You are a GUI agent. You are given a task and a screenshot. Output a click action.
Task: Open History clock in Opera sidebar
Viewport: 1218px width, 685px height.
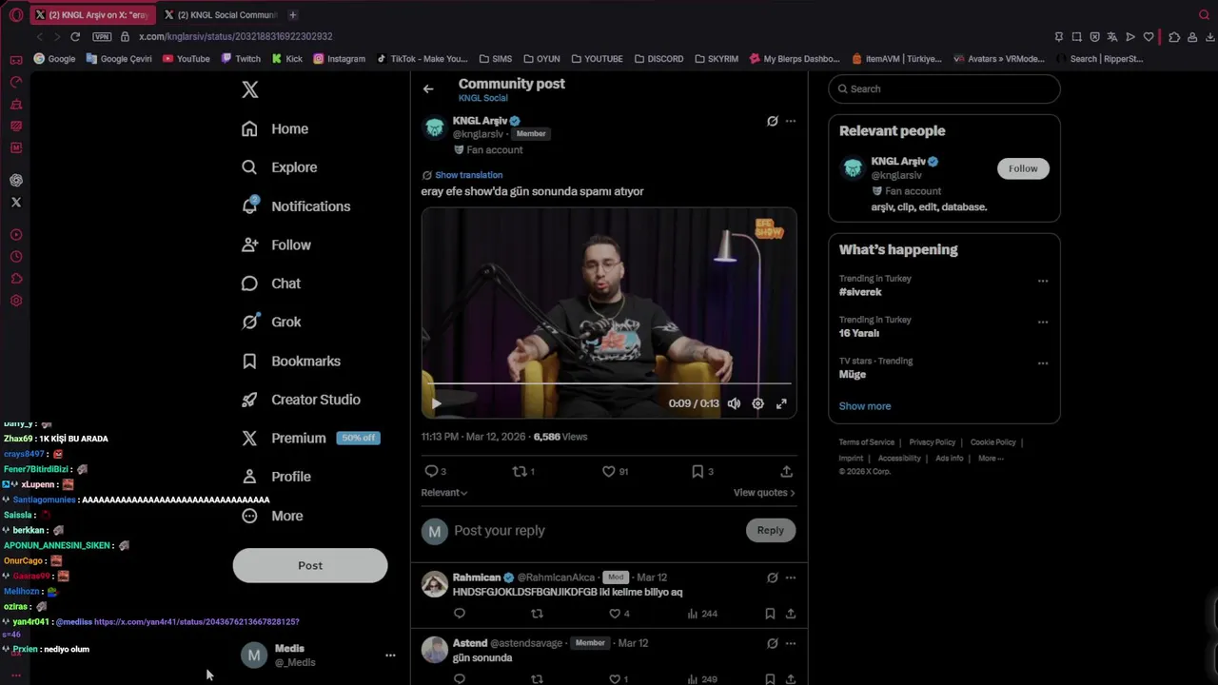point(16,257)
